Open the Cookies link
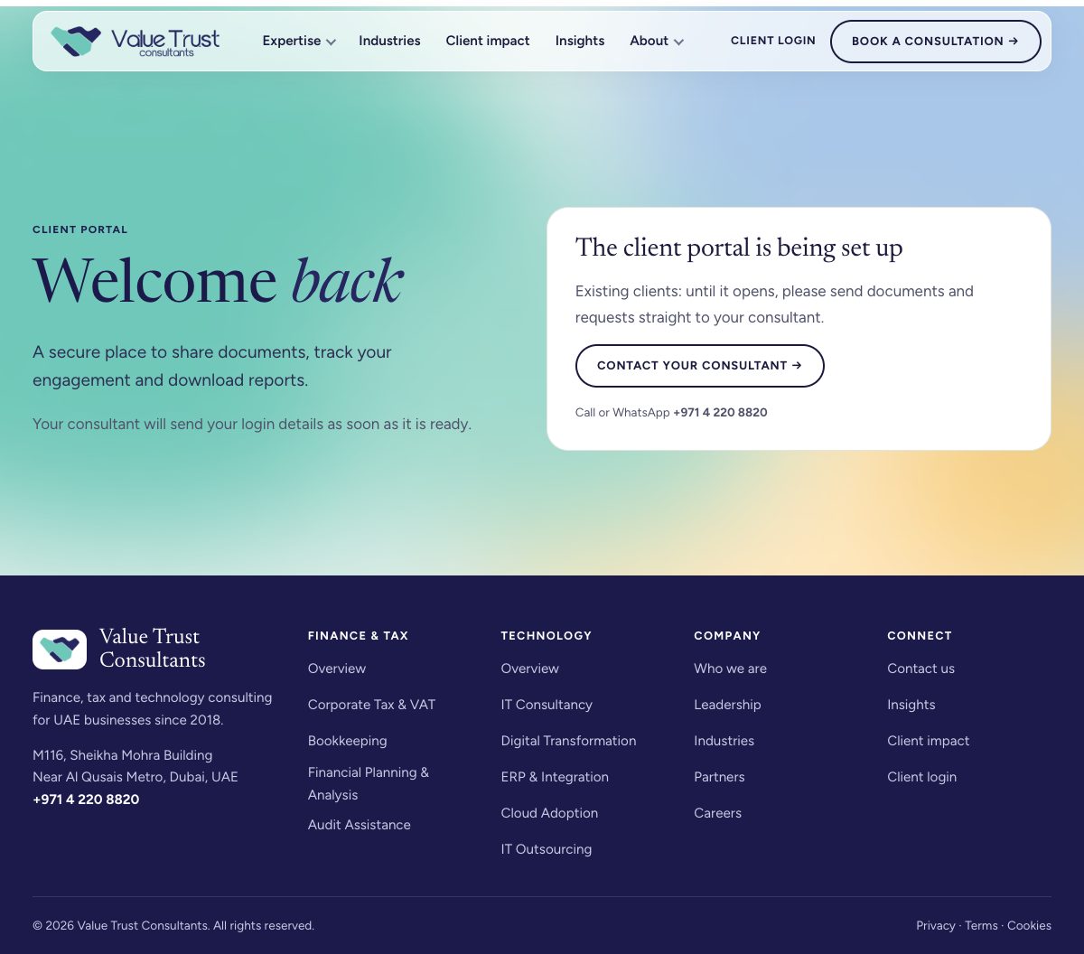The image size is (1084, 954). (x=1029, y=926)
